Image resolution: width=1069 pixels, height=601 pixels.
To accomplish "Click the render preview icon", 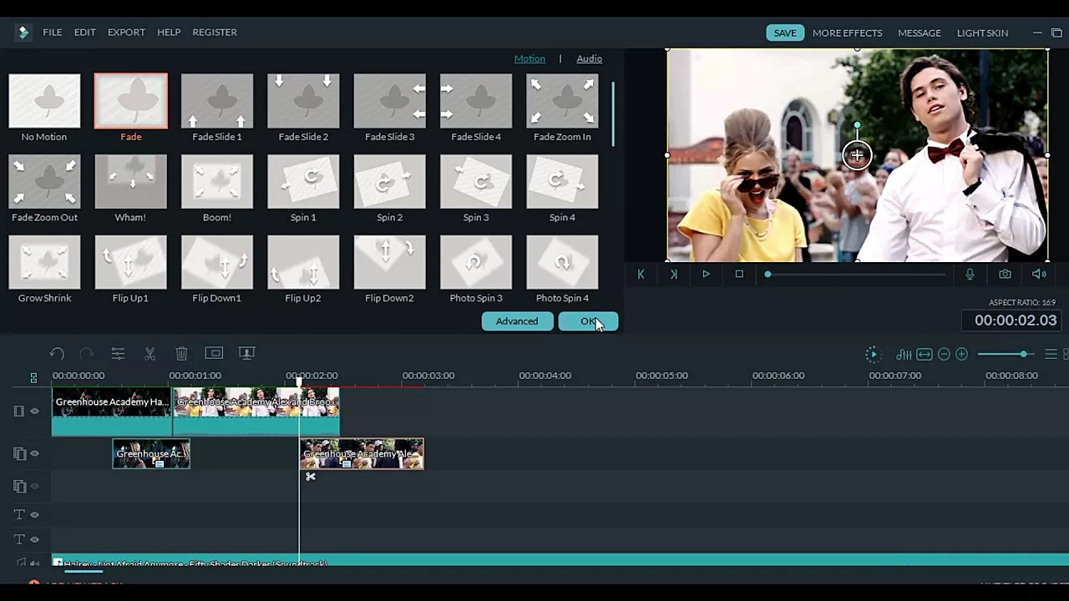I will (872, 355).
